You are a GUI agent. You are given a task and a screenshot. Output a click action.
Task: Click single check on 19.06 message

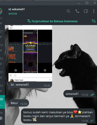pos(92,121)
